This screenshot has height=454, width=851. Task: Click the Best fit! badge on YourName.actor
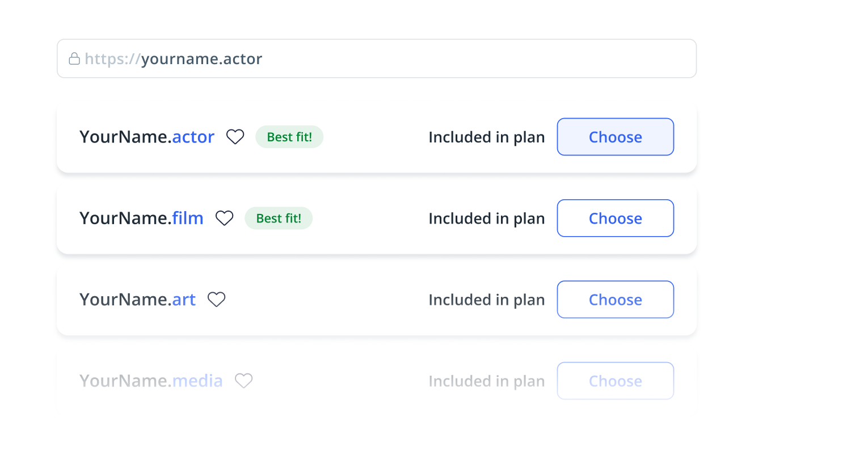(x=289, y=137)
